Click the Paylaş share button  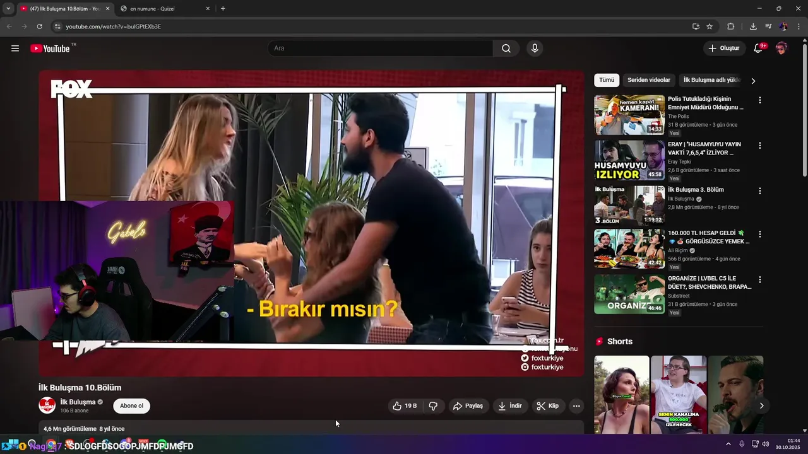(x=468, y=406)
